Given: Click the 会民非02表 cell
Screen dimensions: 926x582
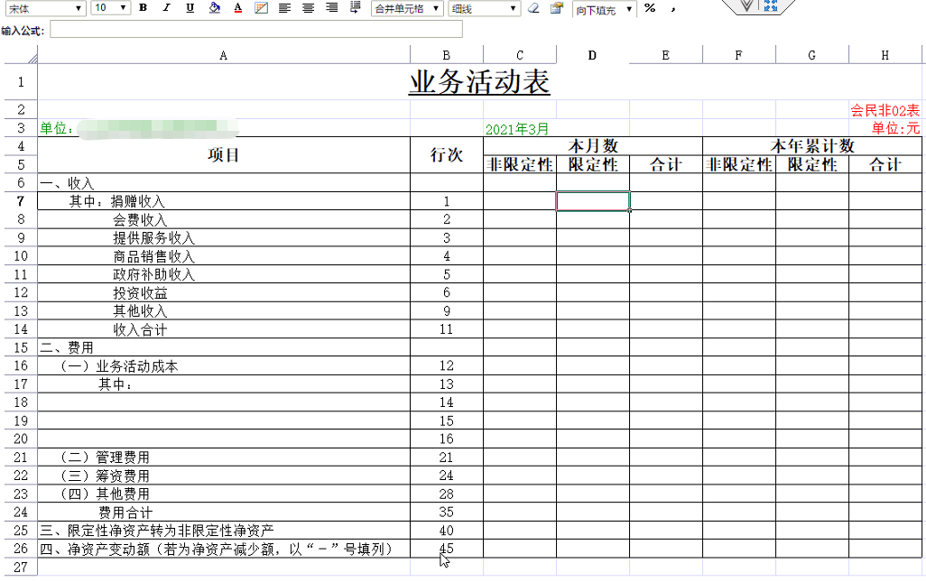Looking at the screenshot, I should pyautogui.click(x=884, y=110).
